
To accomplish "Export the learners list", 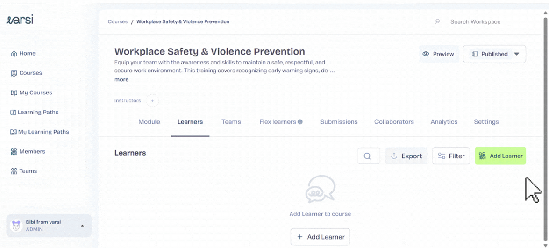I will (x=406, y=156).
